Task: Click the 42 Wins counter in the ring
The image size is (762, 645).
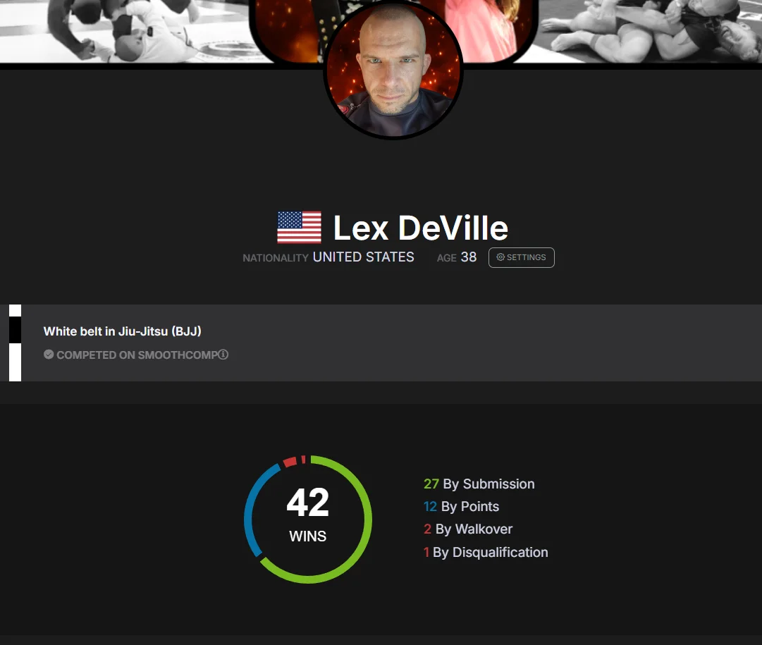Action: pyautogui.click(x=307, y=515)
